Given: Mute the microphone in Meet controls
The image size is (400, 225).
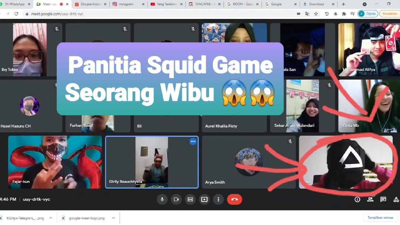Looking at the screenshot, I should tap(162, 199).
